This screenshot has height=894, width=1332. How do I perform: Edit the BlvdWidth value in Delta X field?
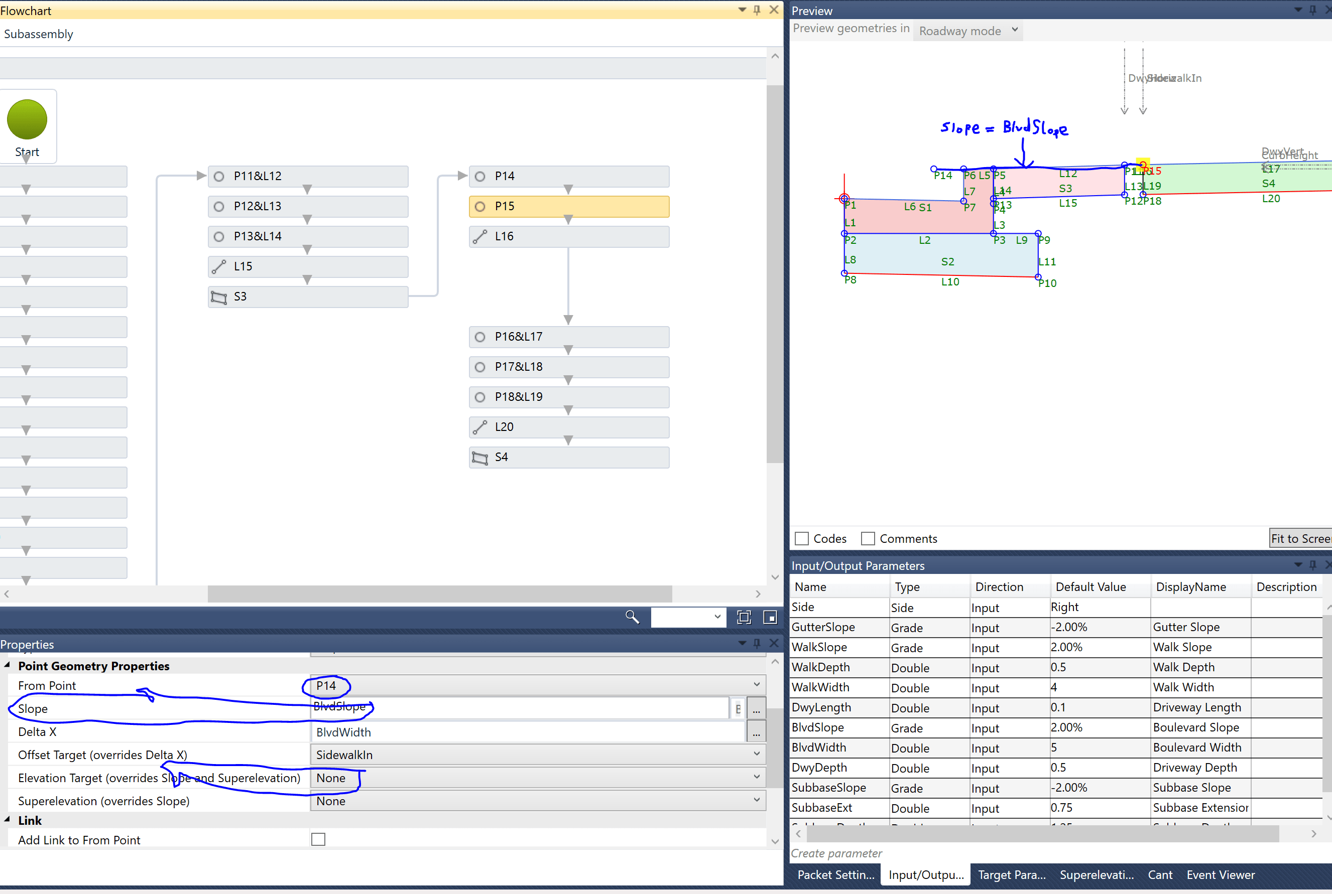pos(525,731)
